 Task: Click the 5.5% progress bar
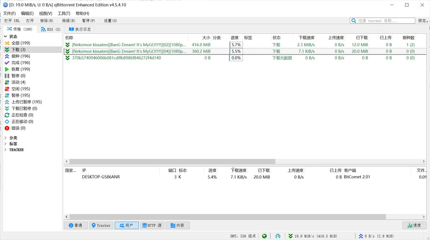pyautogui.click(x=236, y=51)
